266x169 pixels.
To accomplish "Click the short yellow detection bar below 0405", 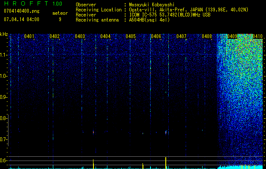I will 143,166.
